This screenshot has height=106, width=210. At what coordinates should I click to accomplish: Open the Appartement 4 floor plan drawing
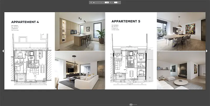(x=31, y=59)
